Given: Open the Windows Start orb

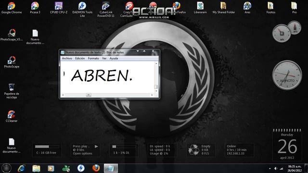Looking at the screenshot, I should (6, 168).
